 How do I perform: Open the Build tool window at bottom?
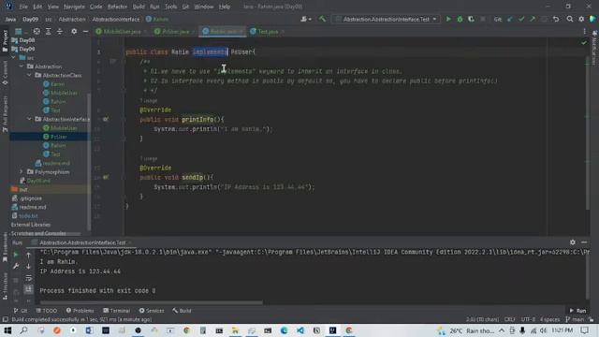click(182, 311)
